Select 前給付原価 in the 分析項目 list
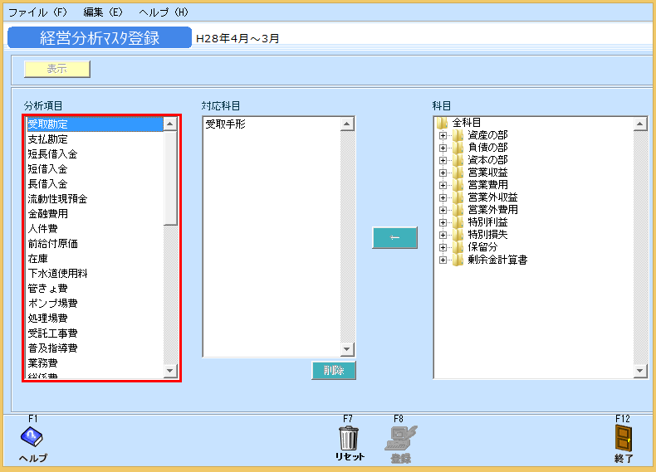Screen dimensions: 656x472 [95, 244]
